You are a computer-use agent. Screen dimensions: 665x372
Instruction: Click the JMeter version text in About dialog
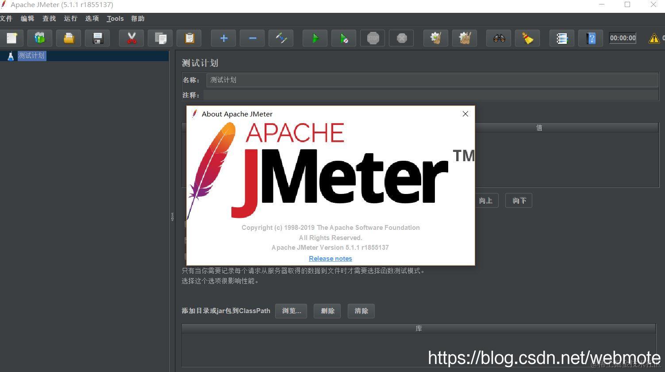[x=330, y=248]
